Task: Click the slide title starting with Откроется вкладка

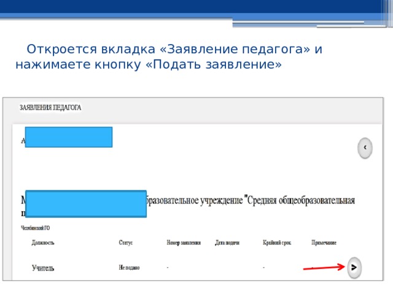Action: [169, 56]
